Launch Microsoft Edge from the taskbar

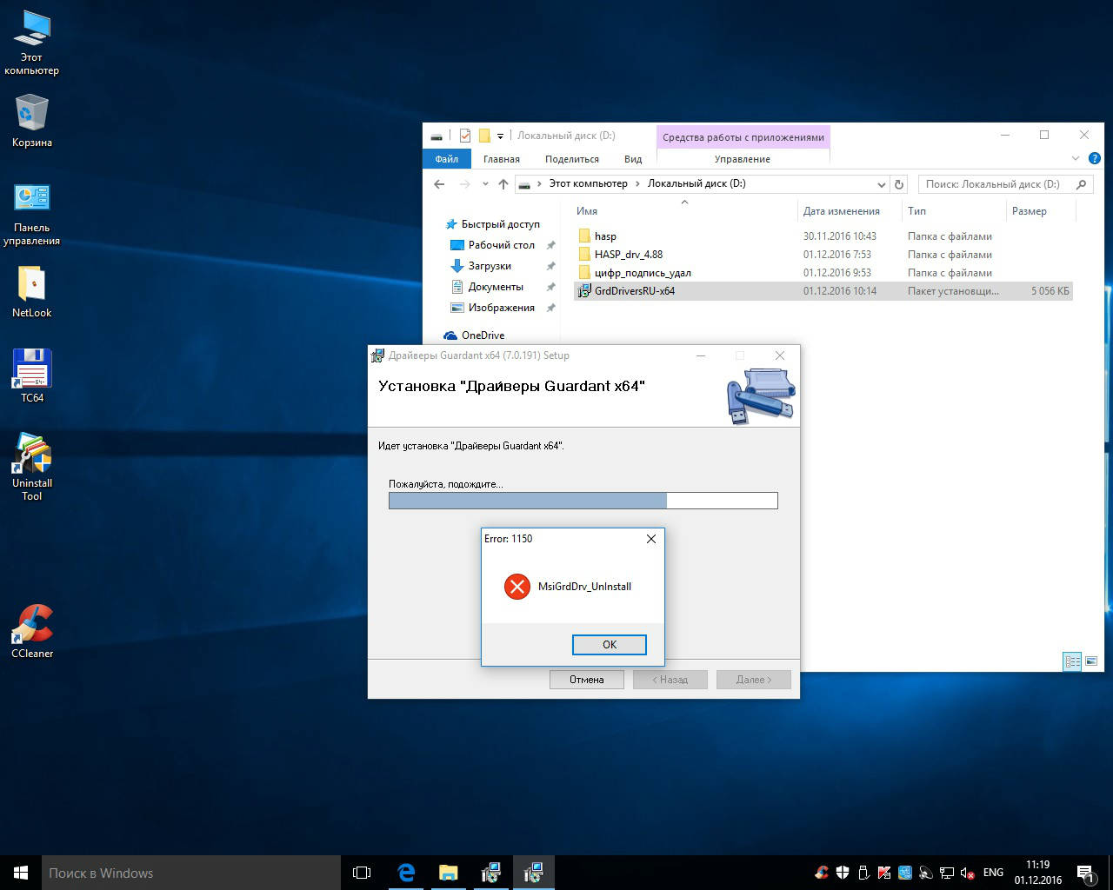click(x=406, y=873)
